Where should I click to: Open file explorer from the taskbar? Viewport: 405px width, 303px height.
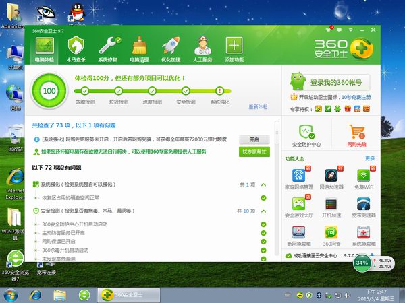(59, 296)
